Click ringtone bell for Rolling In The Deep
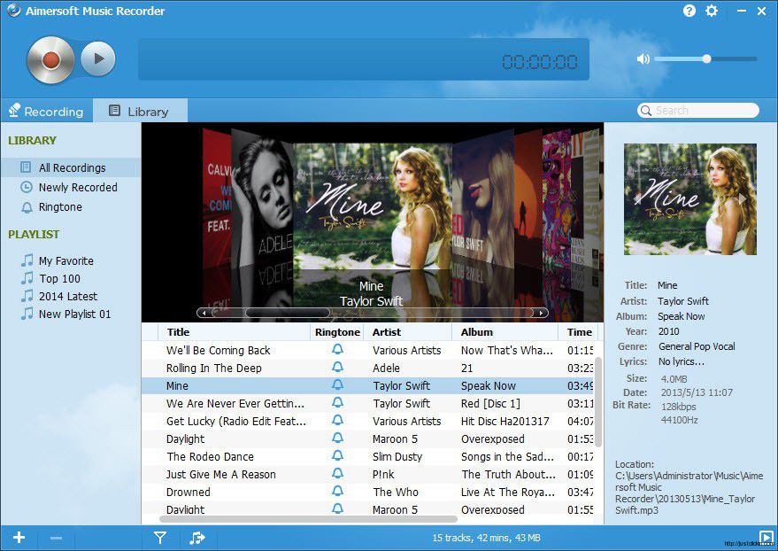The height and width of the screenshot is (551, 778). (337, 368)
